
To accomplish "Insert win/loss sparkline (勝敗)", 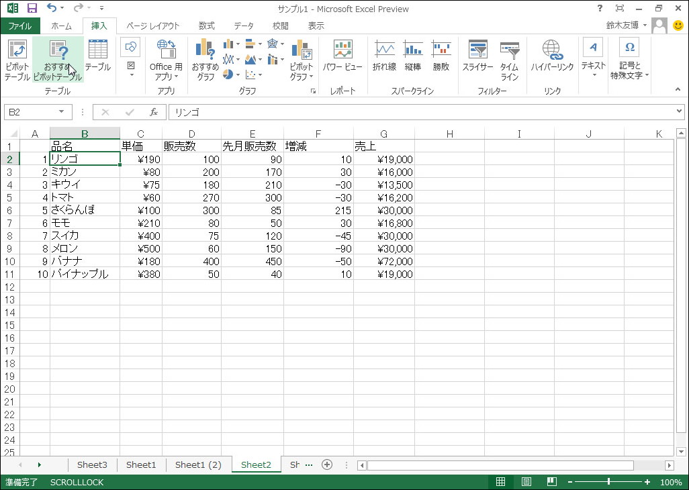I will (x=440, y=59).
